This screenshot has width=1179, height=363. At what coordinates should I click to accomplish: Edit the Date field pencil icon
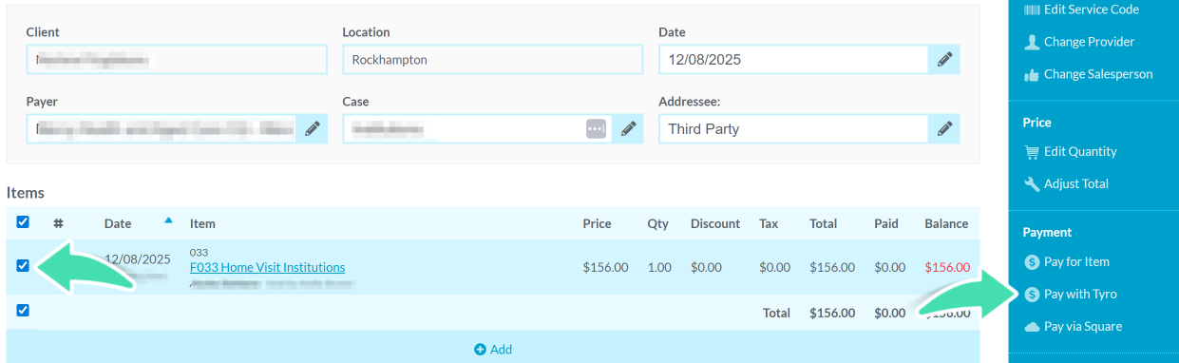[943, 60]
